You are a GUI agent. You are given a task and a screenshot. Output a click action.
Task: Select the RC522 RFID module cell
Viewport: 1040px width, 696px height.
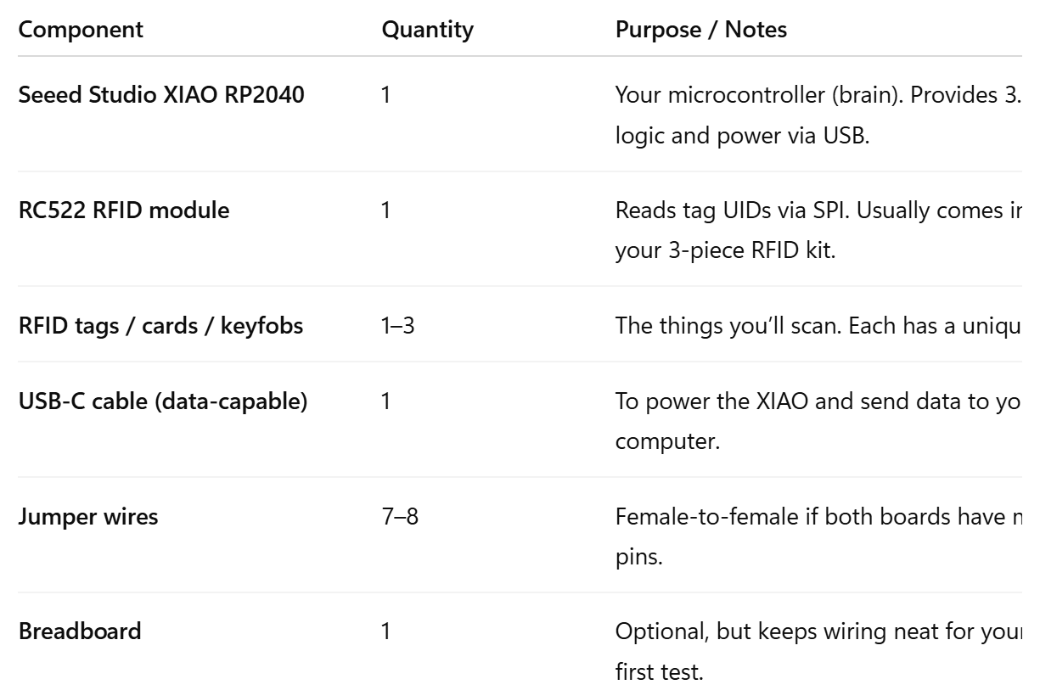click(x=124, y=210)
